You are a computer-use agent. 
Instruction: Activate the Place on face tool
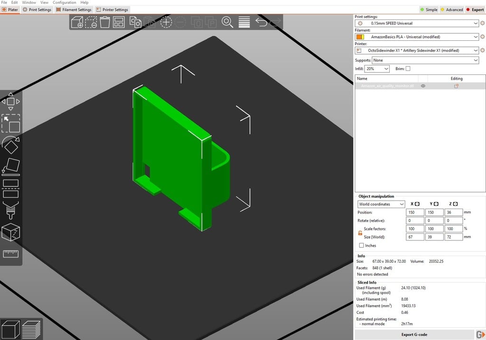click(x=10, y=166)
